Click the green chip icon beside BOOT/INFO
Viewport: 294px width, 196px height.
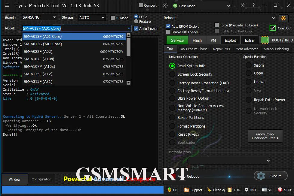pyautogui.click(x=265, y=40)
